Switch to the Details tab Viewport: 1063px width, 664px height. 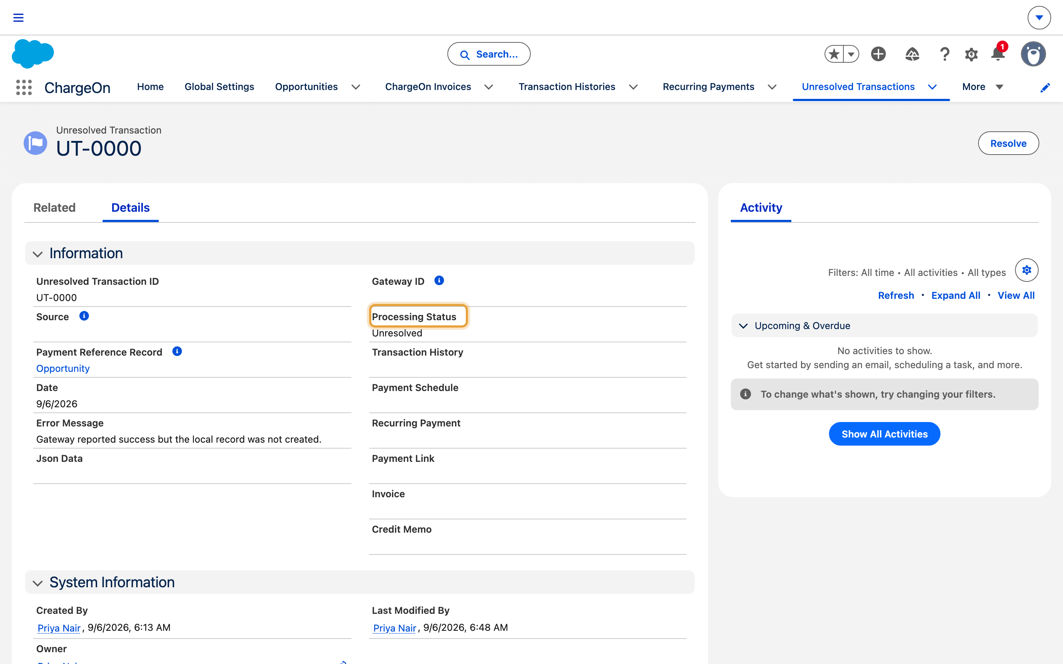[x=130, y=208]
